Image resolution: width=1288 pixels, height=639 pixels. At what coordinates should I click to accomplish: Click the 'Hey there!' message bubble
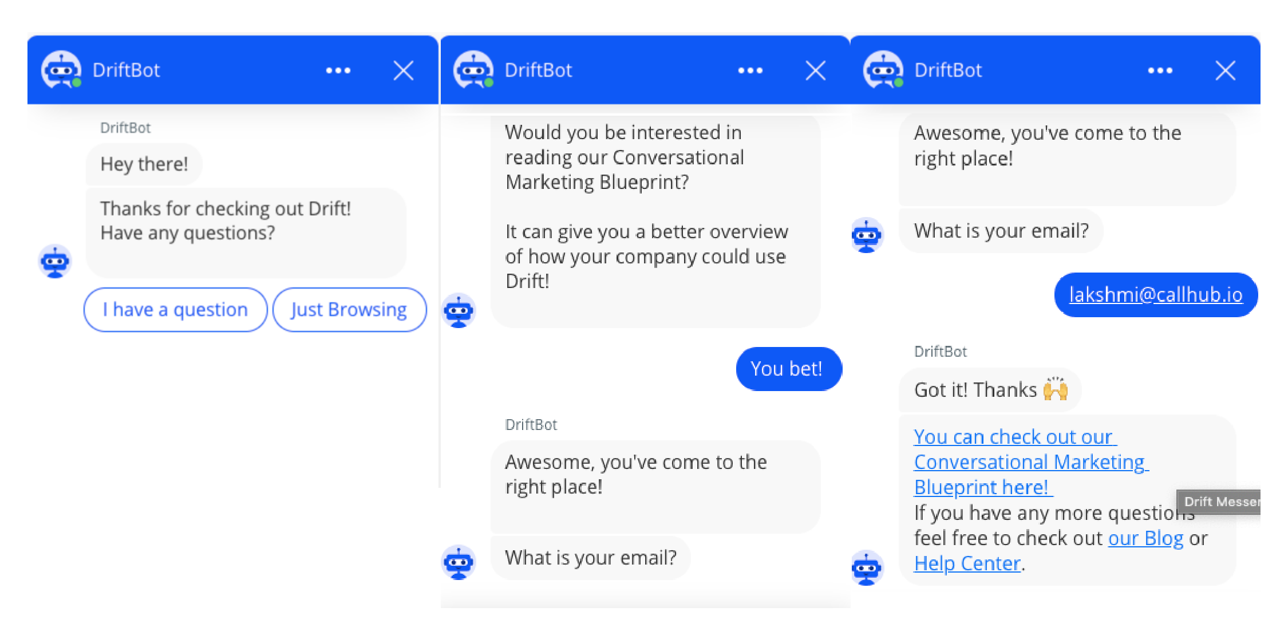pyautogui.click(x=144, y=164)
